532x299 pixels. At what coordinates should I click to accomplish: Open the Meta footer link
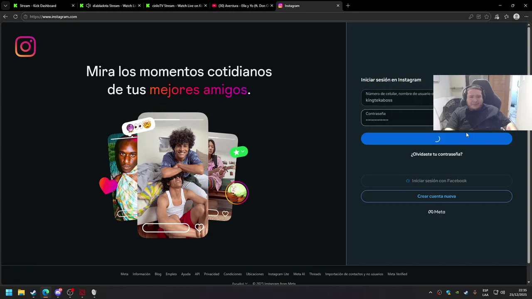click(124, 274)
